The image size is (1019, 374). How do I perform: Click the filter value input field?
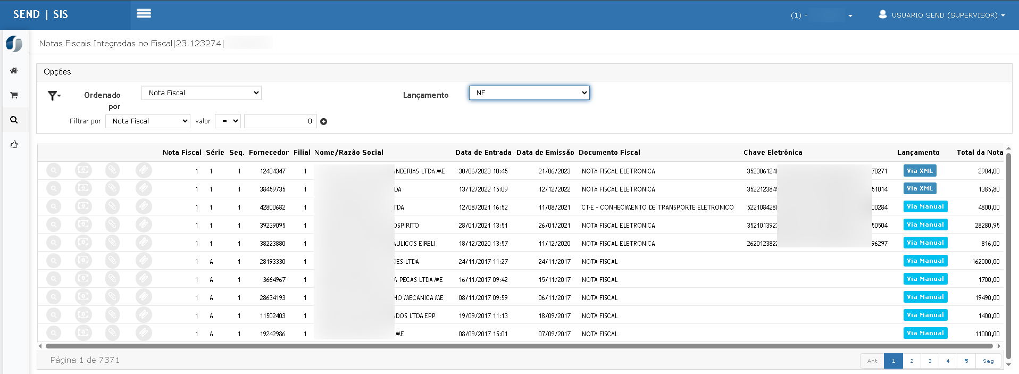pos(280,121)
